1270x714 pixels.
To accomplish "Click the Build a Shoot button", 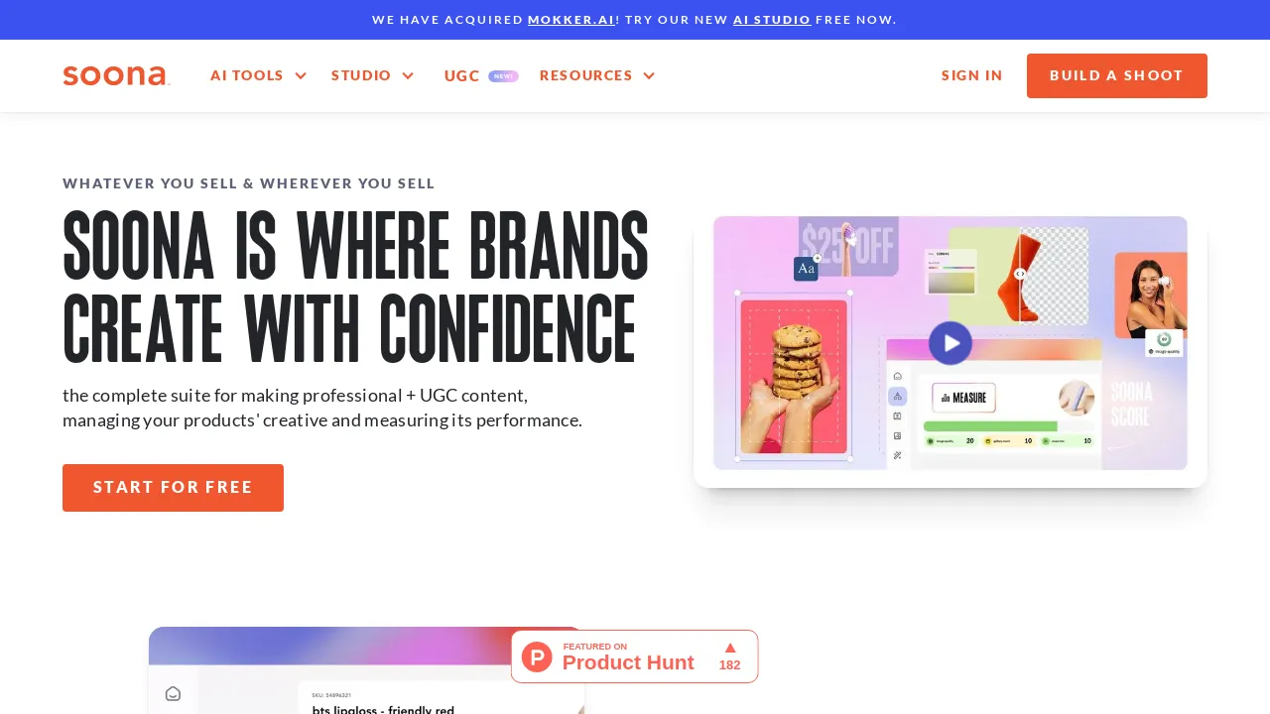I will tap(1117, 75).
